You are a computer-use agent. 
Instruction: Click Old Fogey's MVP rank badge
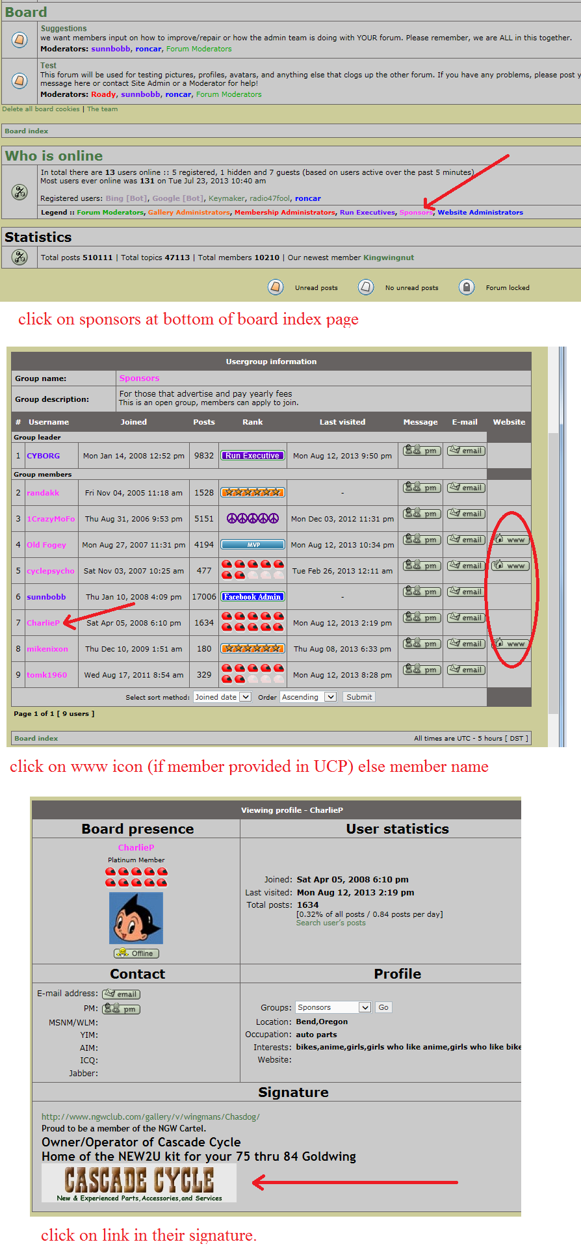pos(252,545)
